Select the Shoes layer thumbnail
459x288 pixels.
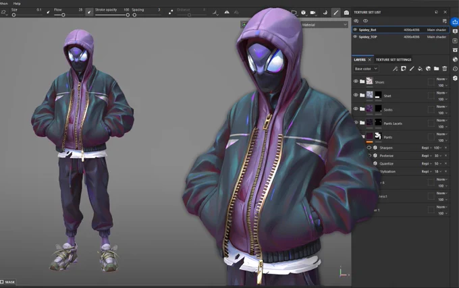370,81
